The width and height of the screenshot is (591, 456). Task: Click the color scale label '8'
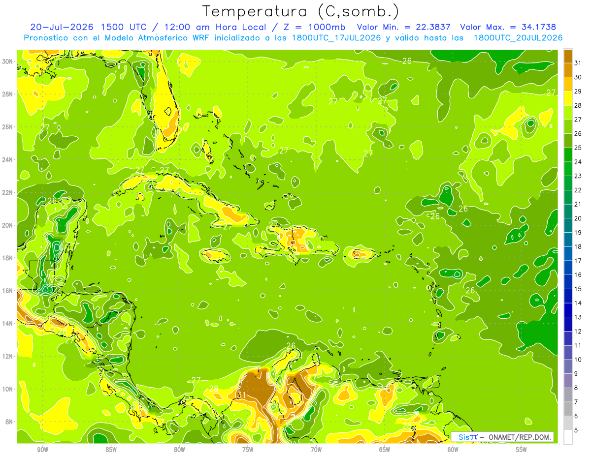[x=577, y=388]
